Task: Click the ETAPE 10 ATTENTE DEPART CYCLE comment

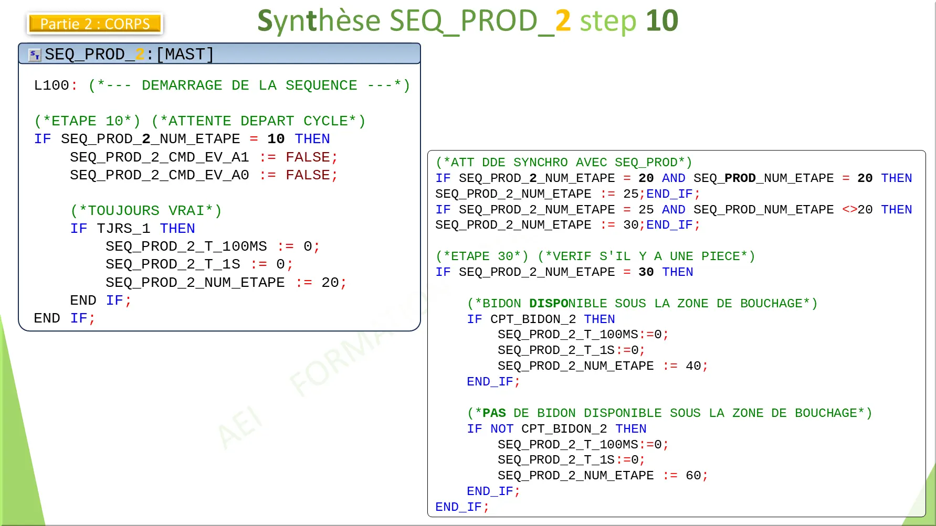Action: [x=199, y=121]
